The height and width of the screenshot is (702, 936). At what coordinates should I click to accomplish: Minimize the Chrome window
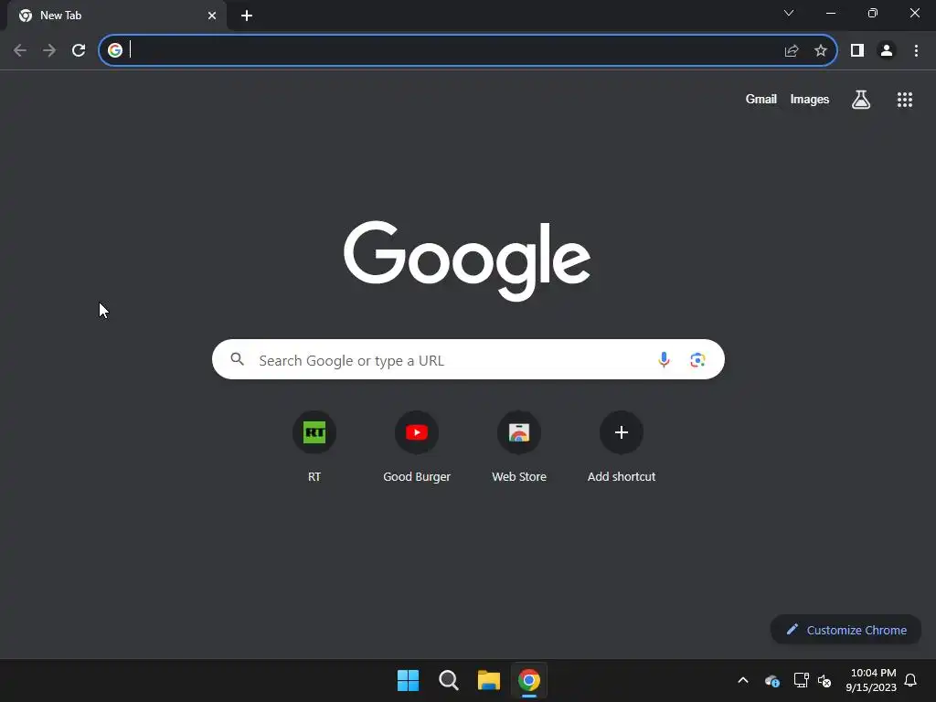click(831, 13)
